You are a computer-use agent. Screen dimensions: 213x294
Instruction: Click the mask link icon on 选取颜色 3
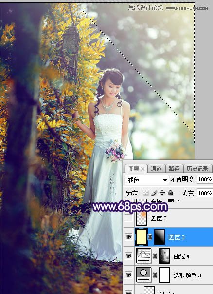(155, 275)
